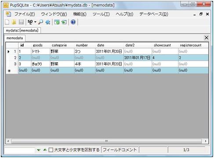Open the ウィンドウ(W) menu
The image size is (214, 158).
point(54,14)
